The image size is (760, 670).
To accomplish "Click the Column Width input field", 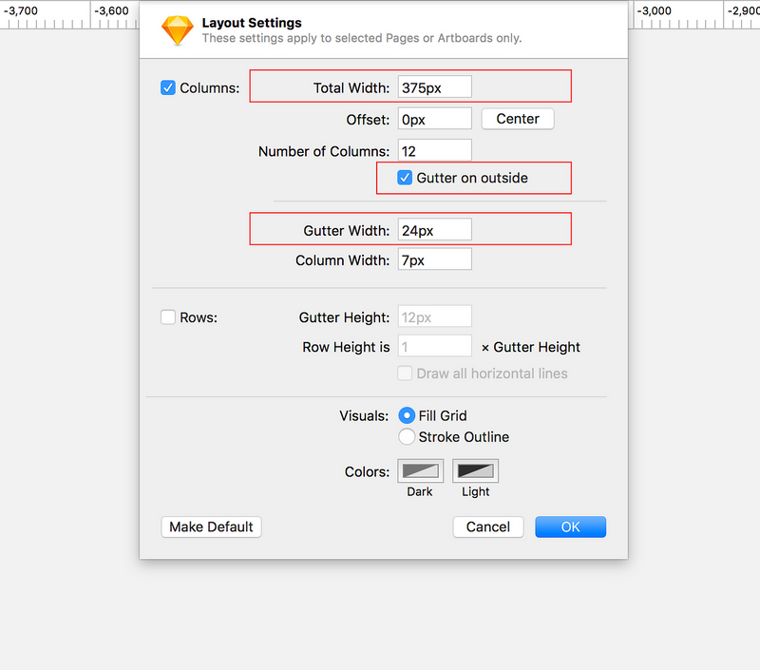I will coord(435,259).
